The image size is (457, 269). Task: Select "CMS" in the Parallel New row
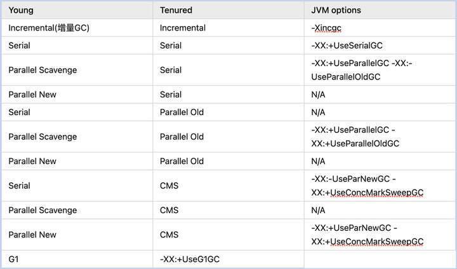click(169, 235)
